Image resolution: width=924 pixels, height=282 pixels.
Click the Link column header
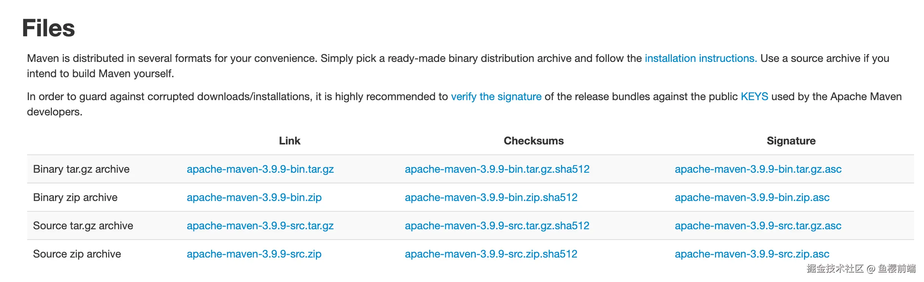[290, 141]
